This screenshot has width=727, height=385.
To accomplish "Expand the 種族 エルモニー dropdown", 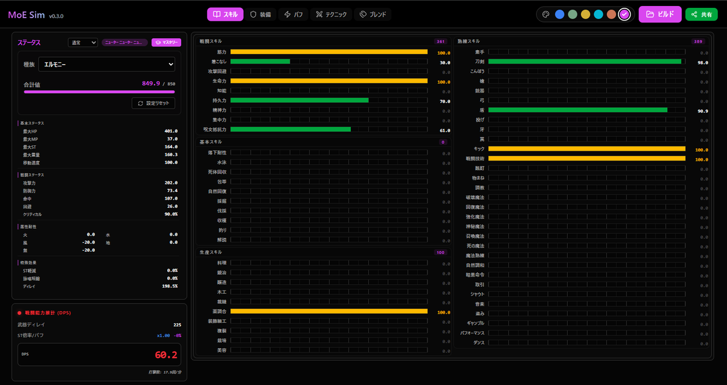I will point(107,64).
